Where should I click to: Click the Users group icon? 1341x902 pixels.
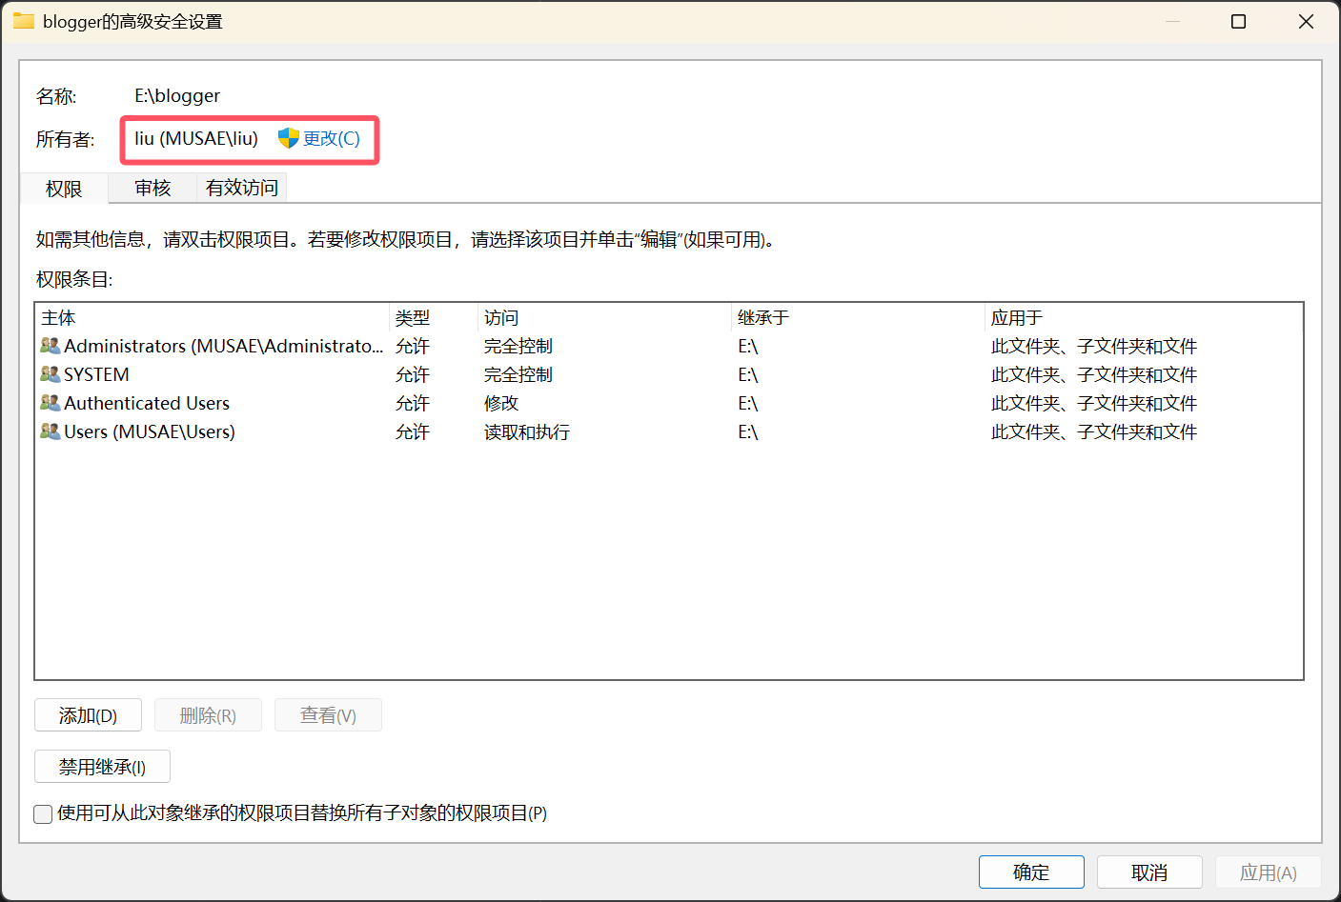coord(50,431)
